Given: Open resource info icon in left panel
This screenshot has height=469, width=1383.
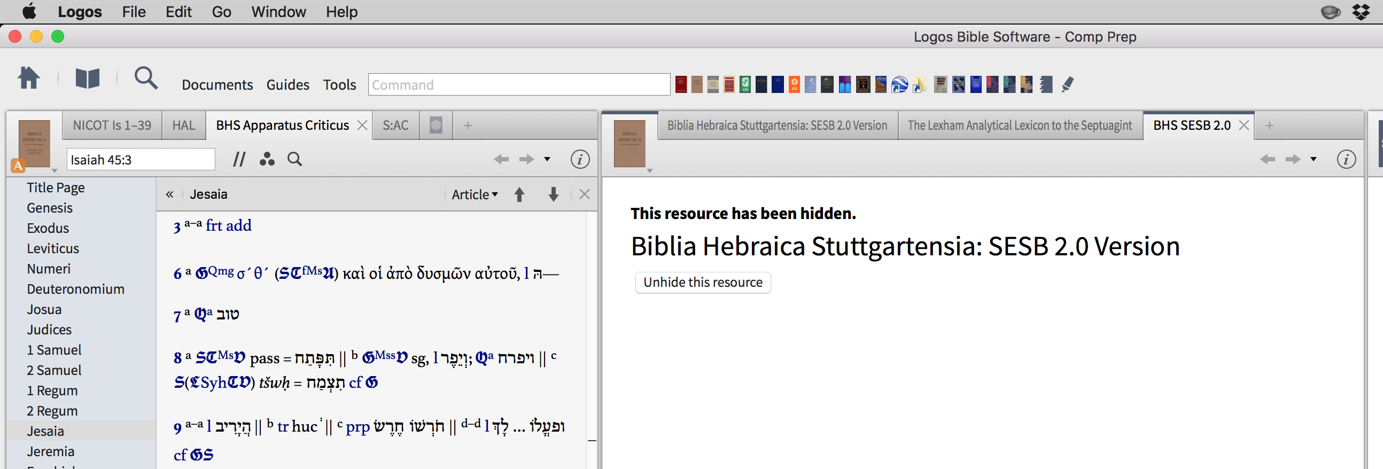Looking at the screenshot, I should 580,159.
